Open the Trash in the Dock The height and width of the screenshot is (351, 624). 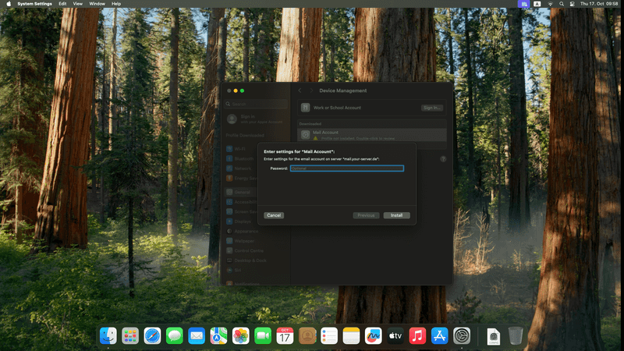[516, 335]
